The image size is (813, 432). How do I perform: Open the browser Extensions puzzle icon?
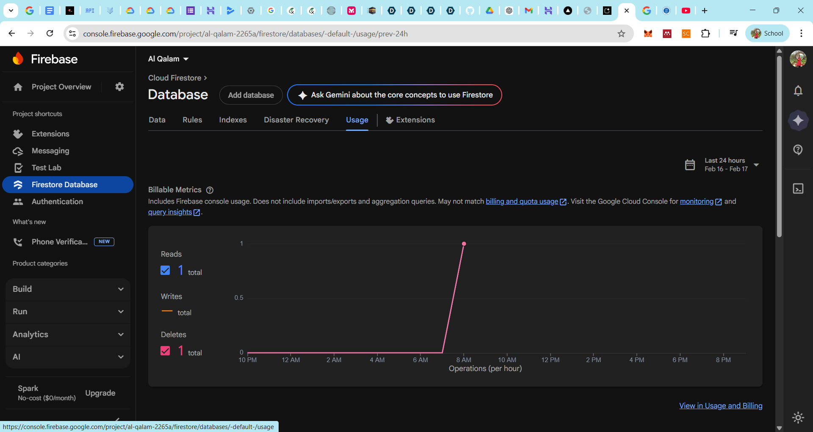pyautogui.click(x=705, y=33)
